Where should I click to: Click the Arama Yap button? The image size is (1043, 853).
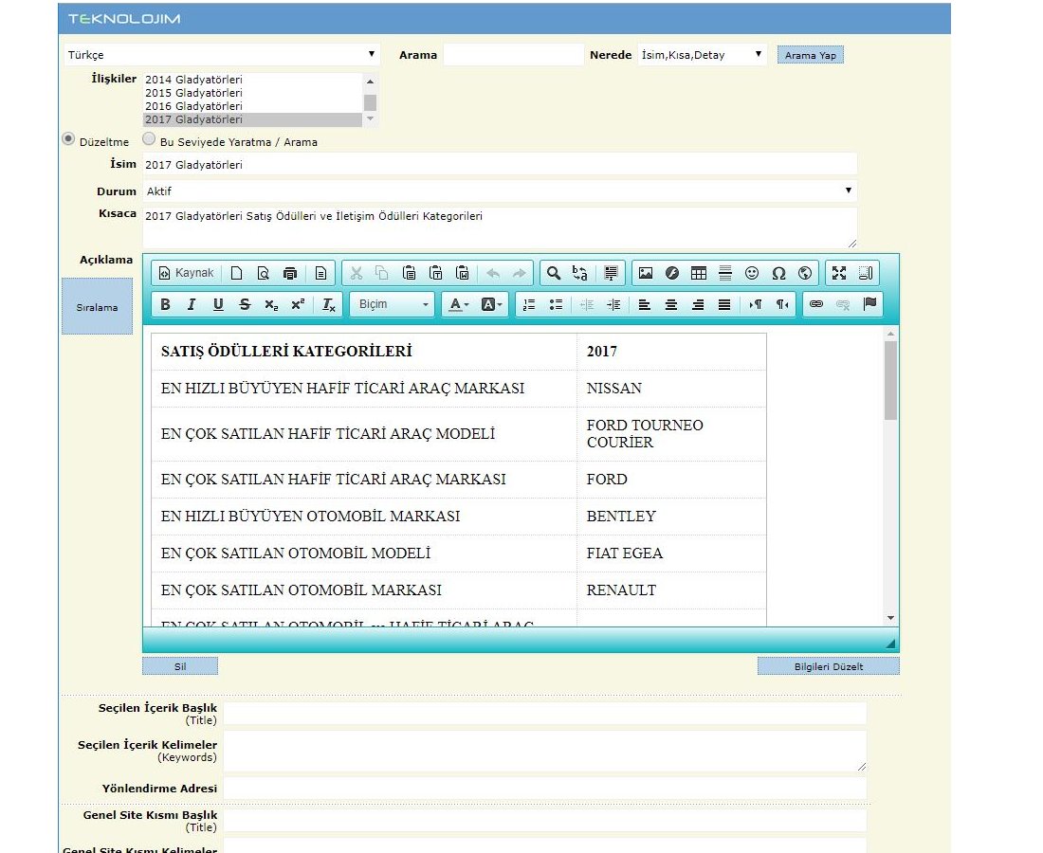tap(810, 55)
